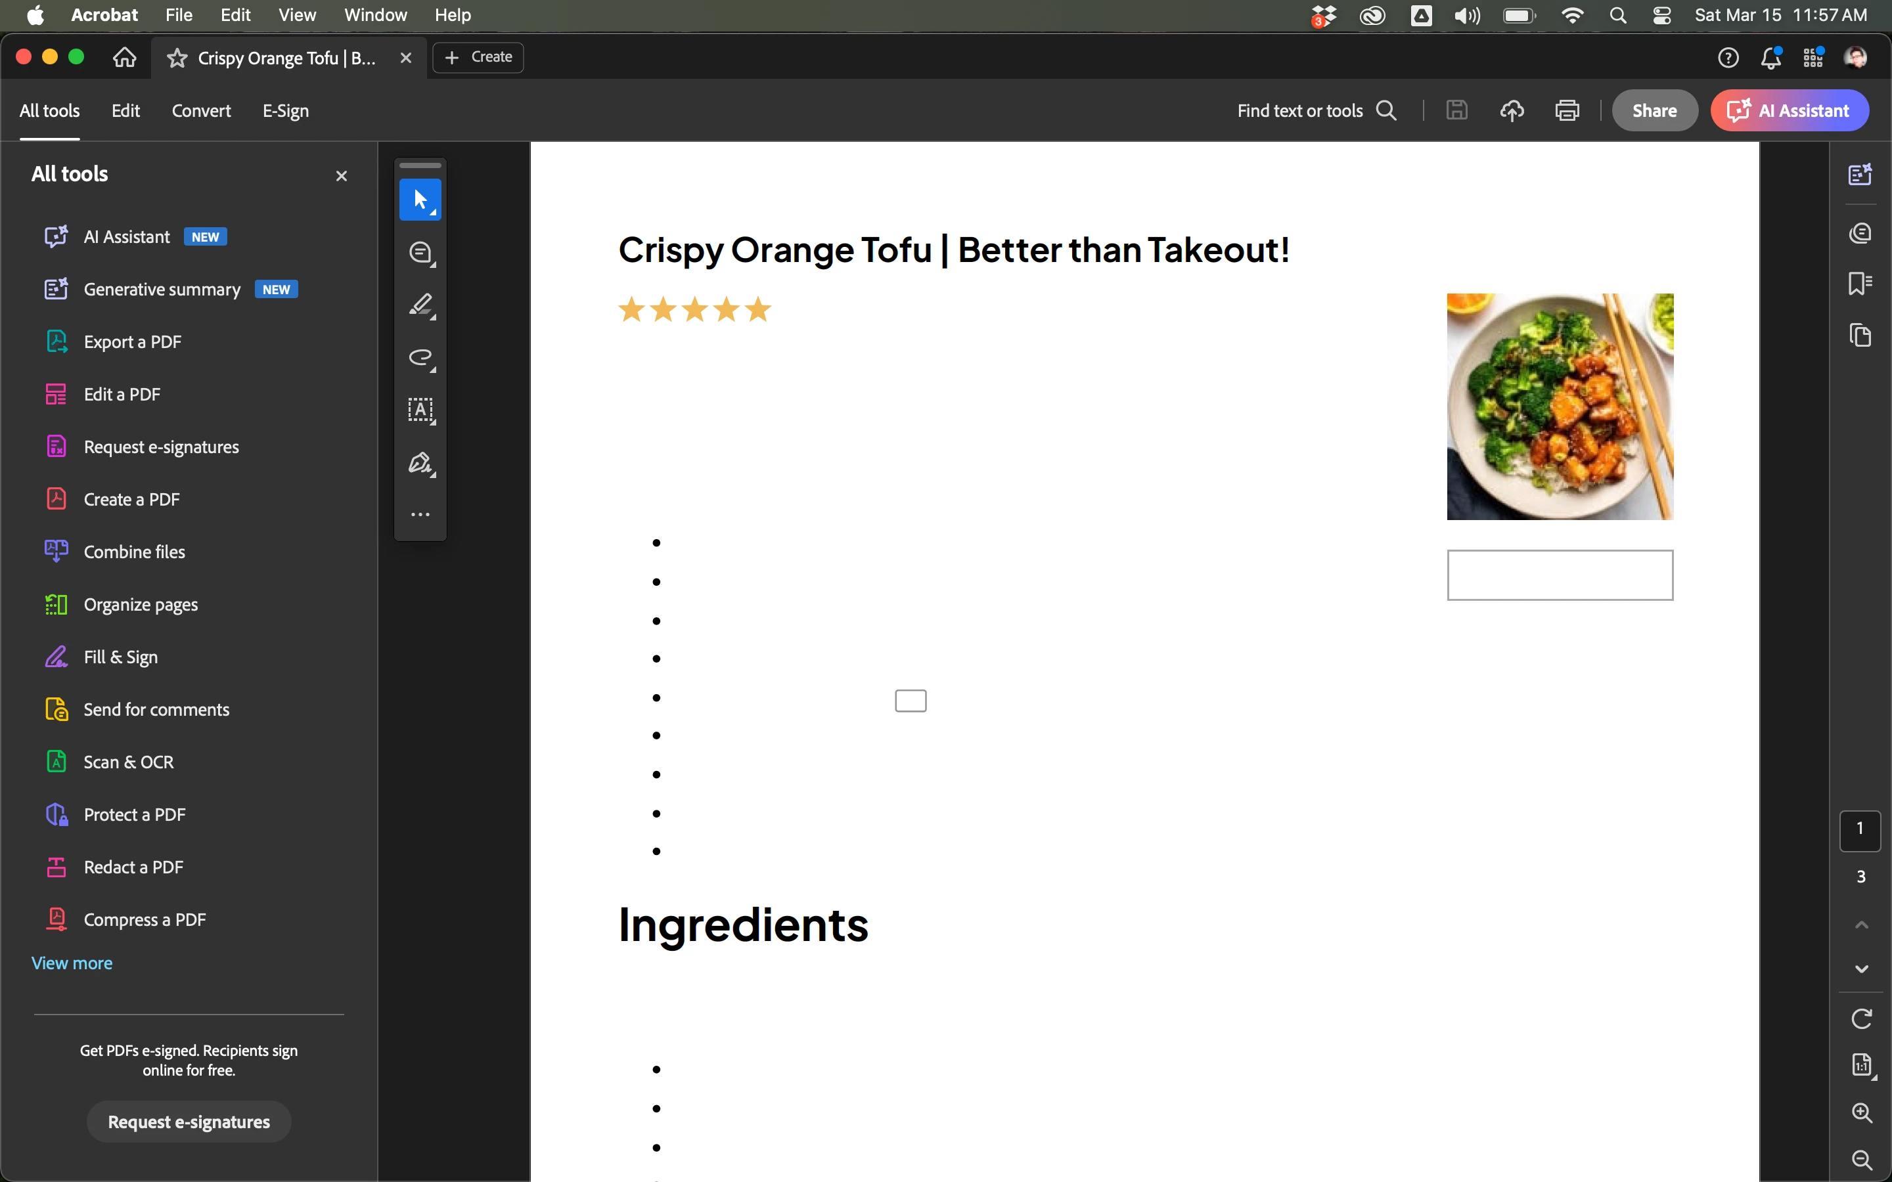The height and width of the screenshot is (1182, 1892).
Task: Open the Fill and sign pen tool
Action: point(420,463)
